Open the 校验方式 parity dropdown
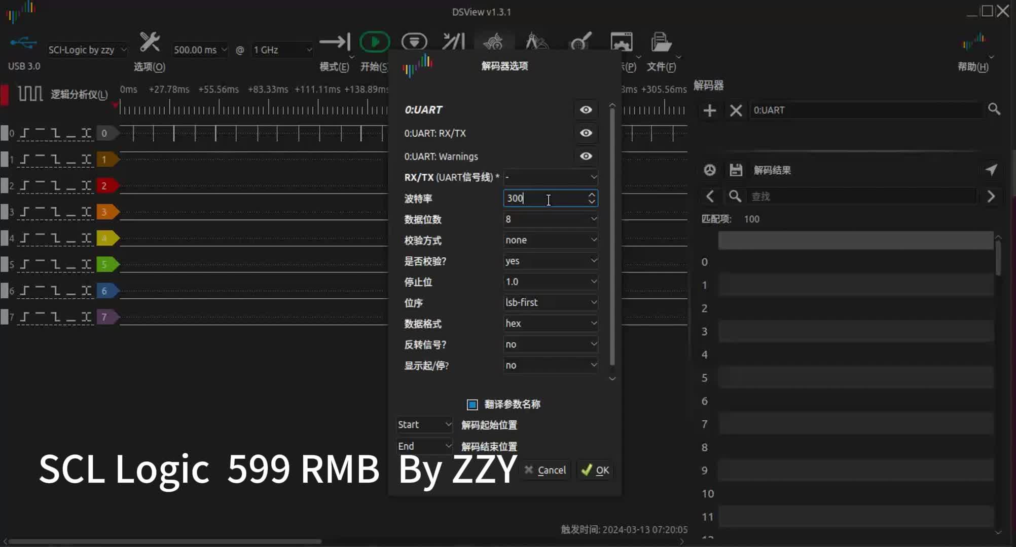Image resolution: width=1016 pixels, height=547 pixels. point(550,240)
